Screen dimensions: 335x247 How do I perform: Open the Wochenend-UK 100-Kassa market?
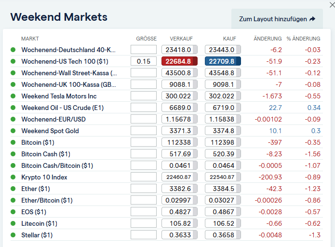[x=68, y=84]
